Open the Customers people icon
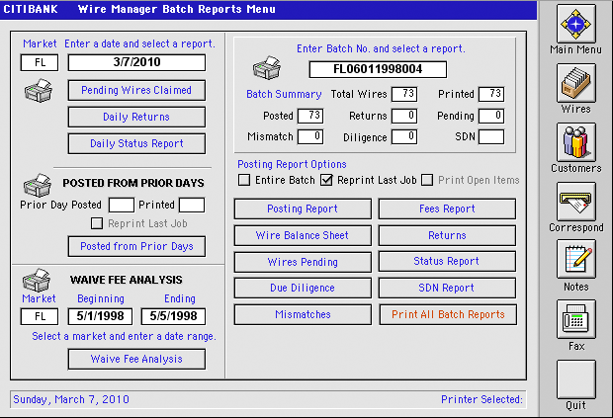 (x=575, y=142)
